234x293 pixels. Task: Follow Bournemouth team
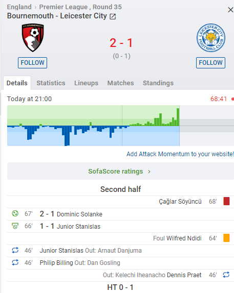coord(32,63)
